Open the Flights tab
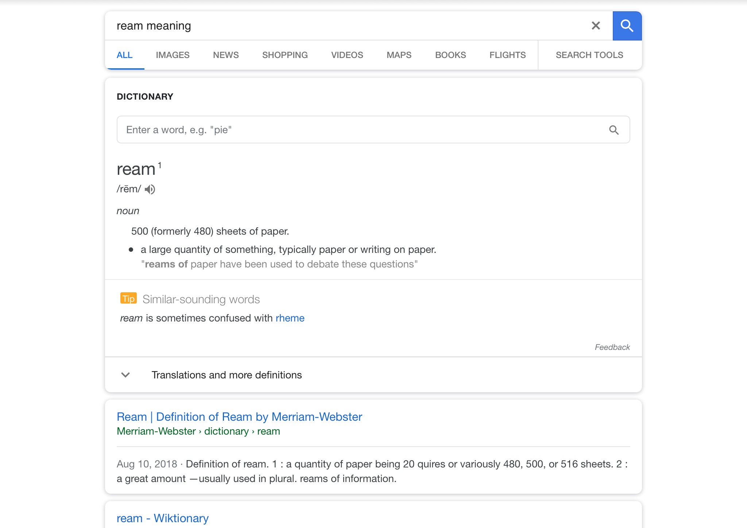The image size is (747, 528). tap(507, 55)
